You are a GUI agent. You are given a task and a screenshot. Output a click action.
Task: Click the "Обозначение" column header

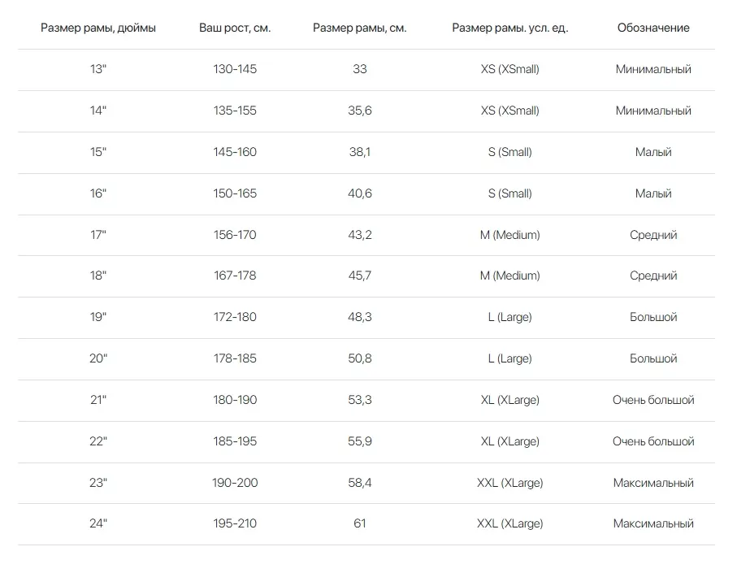click(x=653, y=28)
